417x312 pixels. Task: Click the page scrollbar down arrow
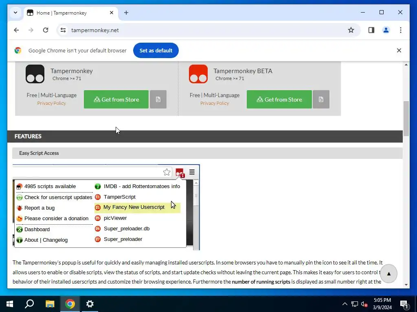pyautogui.click(x=406, y=285)
